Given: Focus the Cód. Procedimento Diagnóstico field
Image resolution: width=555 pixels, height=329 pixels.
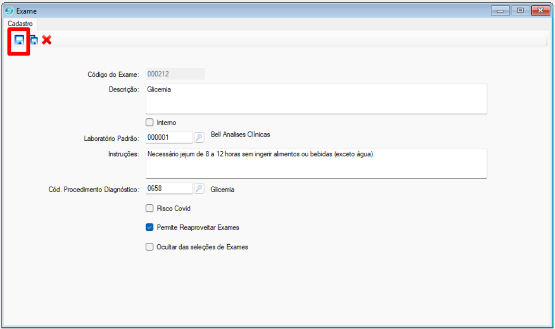Looking at the screenshot, I should [x=169, y=188].
